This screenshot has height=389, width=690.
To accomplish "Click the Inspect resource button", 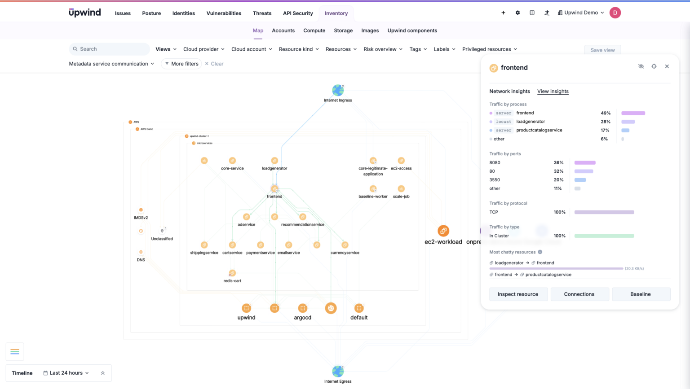I will coord(518,294).
